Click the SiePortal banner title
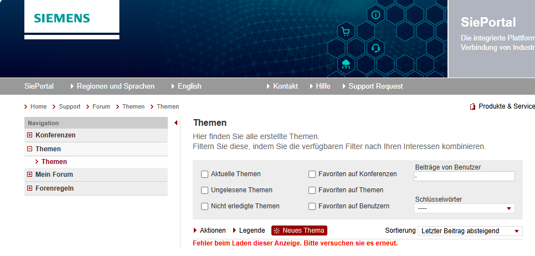The width and height of the screenshot is (535, 256). (x=488, y=23)
